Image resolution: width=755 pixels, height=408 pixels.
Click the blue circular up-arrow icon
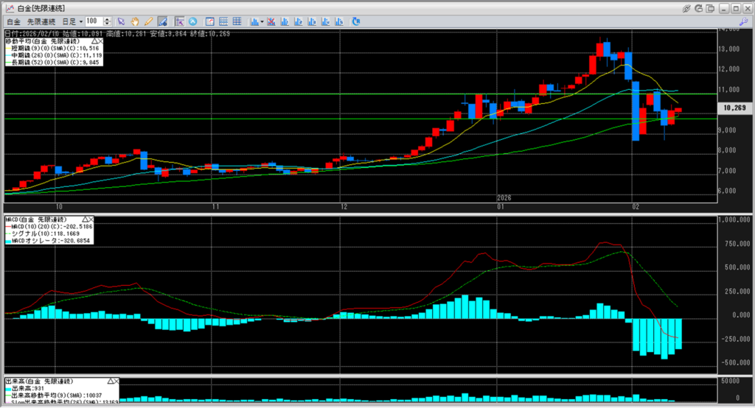pos(193,21)
